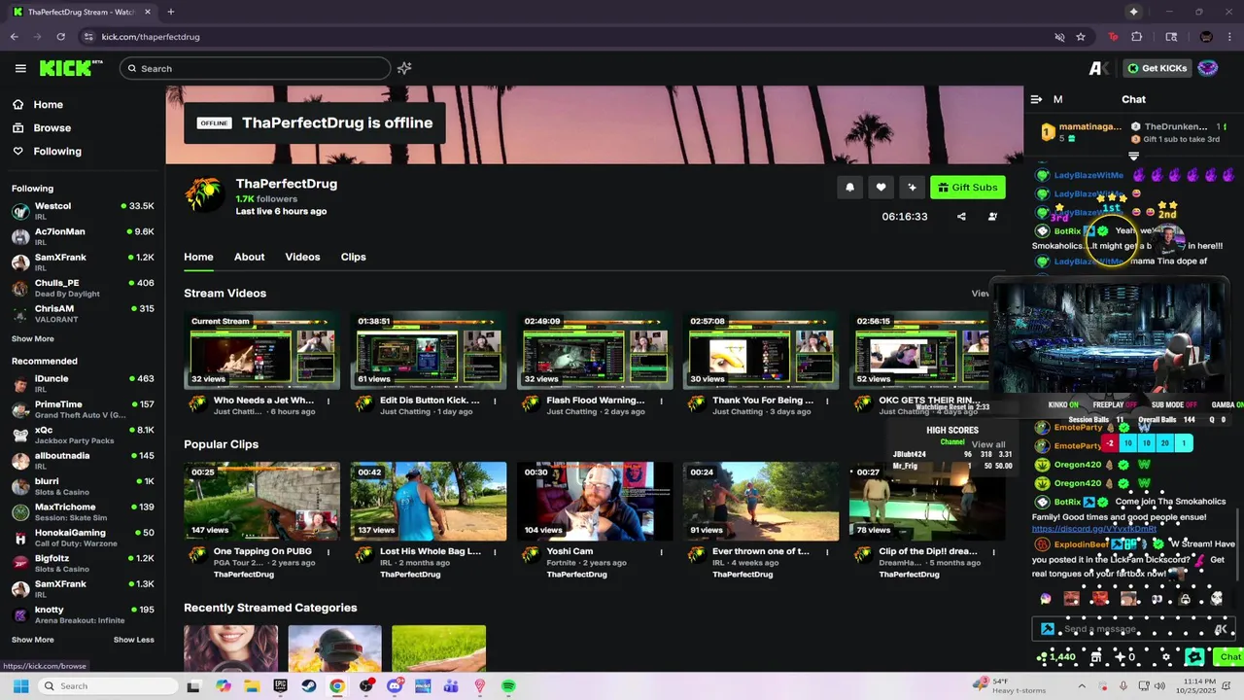
Task: Open the Kick AK dropdown in the header
Action: point(1099,68)
